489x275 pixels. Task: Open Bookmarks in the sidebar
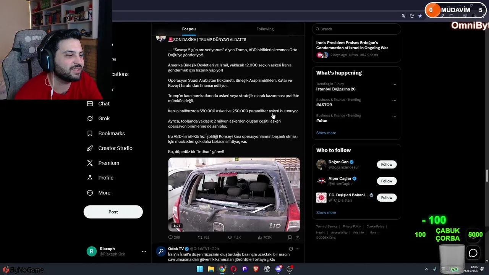pos(106,133)
